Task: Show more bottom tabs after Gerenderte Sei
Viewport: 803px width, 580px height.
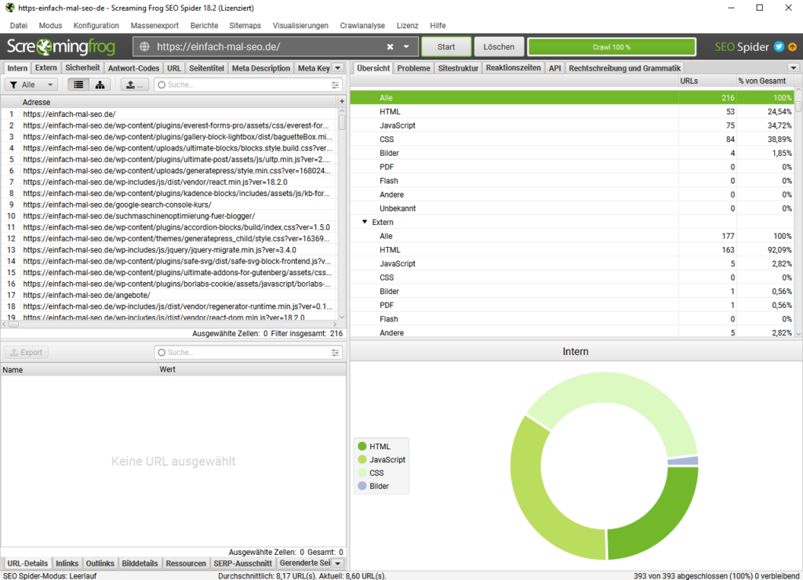Action: pyautogui.click(x=337, y=563)
